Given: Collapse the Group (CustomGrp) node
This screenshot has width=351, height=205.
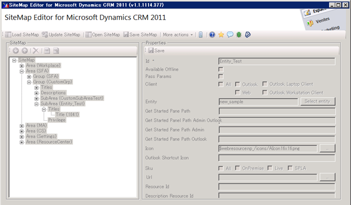Looking at the screenshot, I should pyautogui.click(x=29, y=82).
